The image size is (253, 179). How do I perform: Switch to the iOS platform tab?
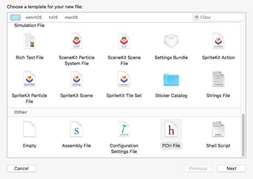point(15,17)
